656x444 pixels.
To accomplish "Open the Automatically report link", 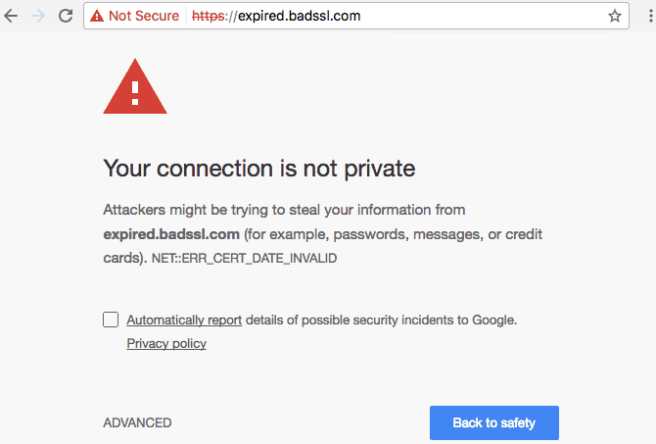I will [184, 320].
